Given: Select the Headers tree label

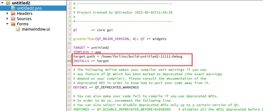Looking at the screenshot, I should coord(25,13).
